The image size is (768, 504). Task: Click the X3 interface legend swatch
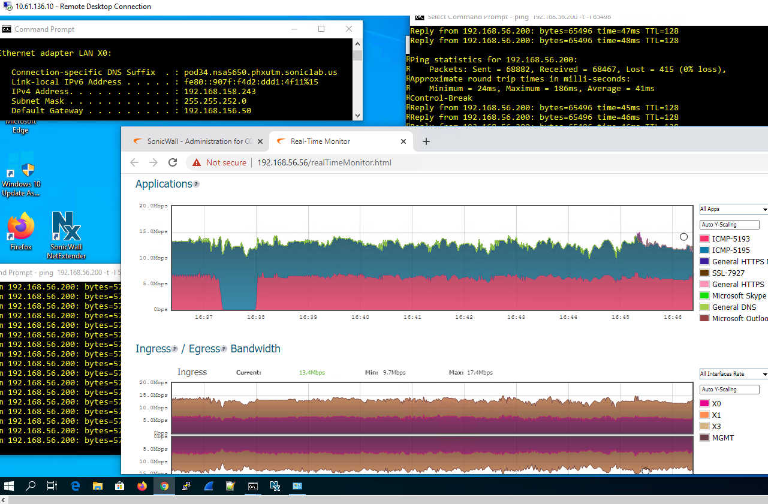[704, 427]
